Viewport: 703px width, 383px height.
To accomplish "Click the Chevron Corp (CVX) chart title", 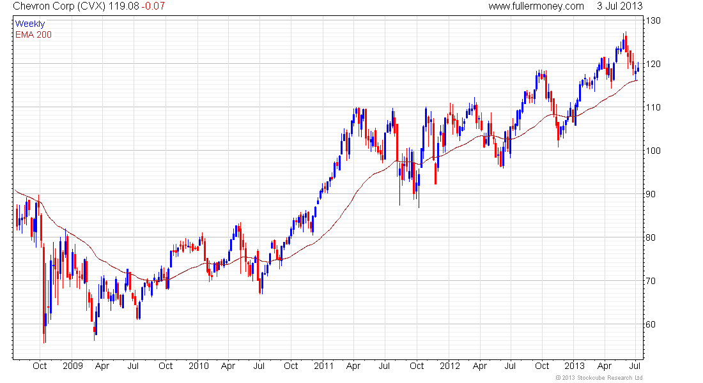I will point(59,6).
